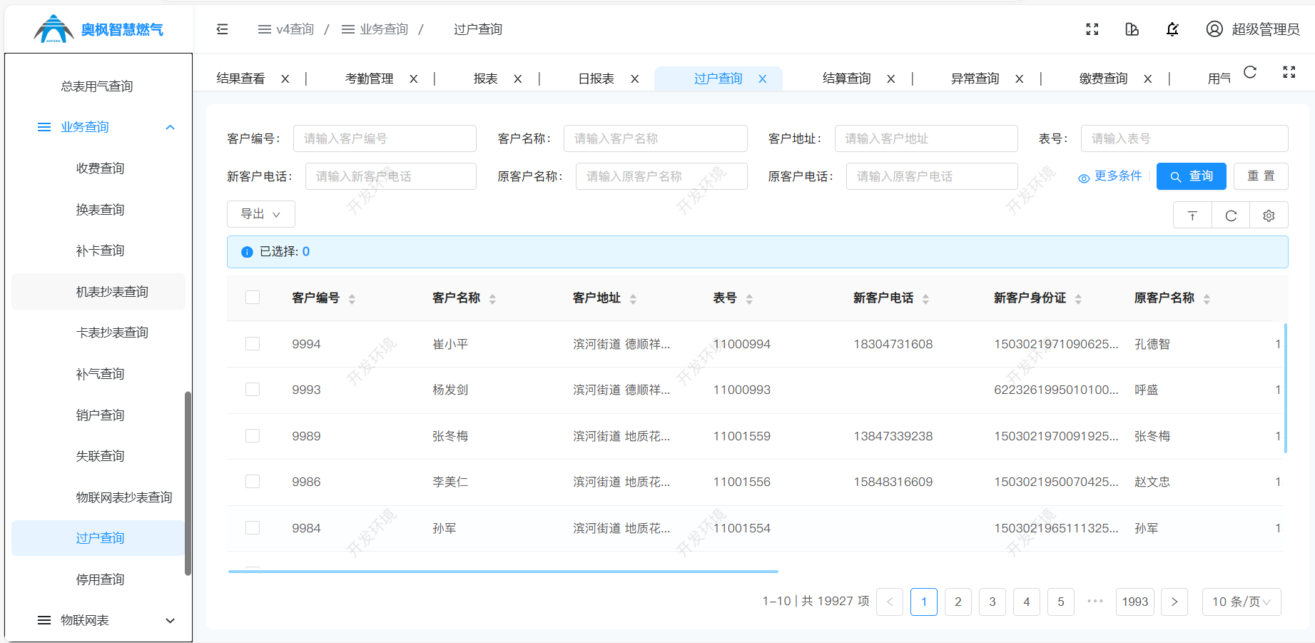Jump ahead via pagination ellipsis

(1095, 602)
